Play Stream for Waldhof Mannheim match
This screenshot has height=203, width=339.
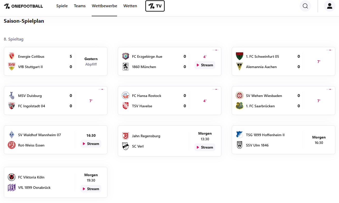coord(91,144)
